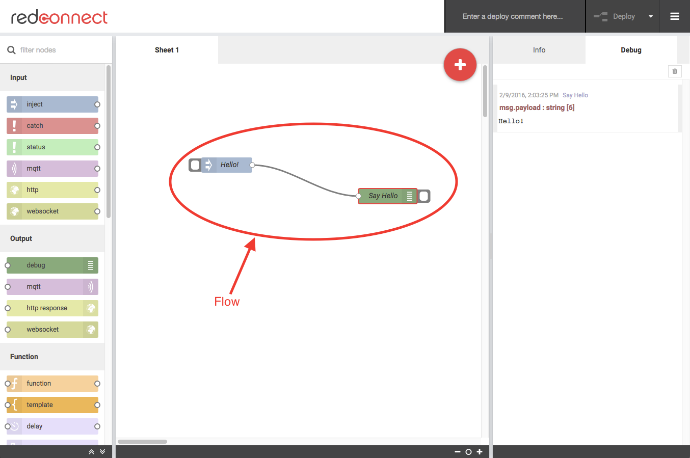The height and width of the screenshot is (458, 690).
Task: Click the websocket input node globe icon
Action: tap(14, 211)
